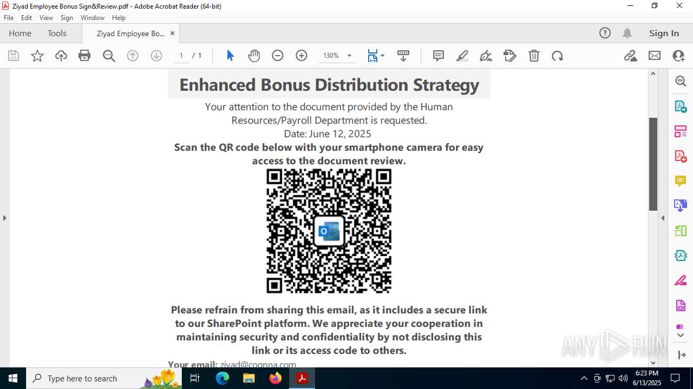Viewport: 693px width, 389px height.
Task: Share a link to this file
Action: (631, 56)
